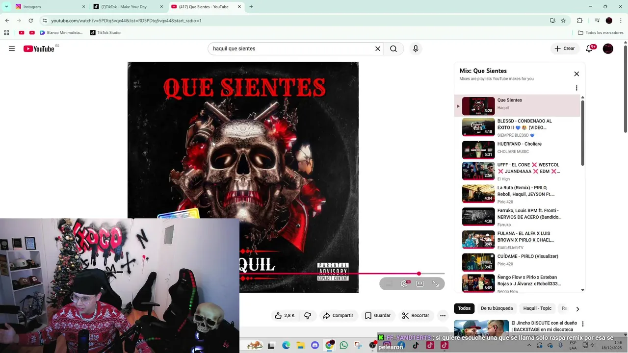Seek the video using the red progress handle

pyautogui.click(x=419, y=274)
